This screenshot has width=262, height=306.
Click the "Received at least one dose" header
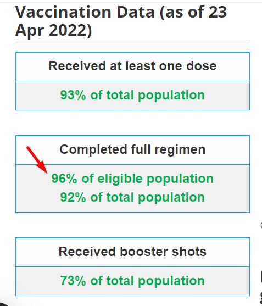(x=132, y=66)
